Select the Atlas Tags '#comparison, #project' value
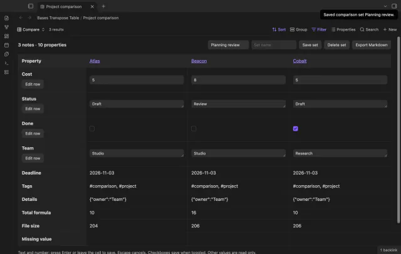Image resolution: width=401 pixels, height=254 pixels. 113,186
